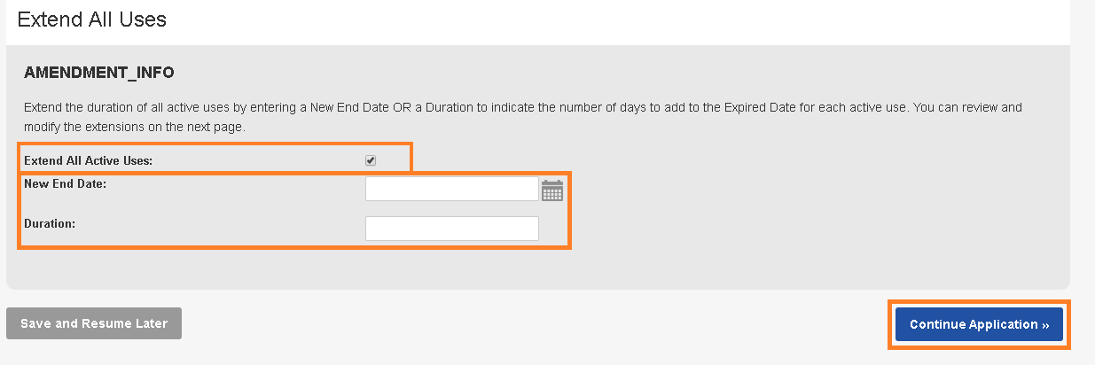Image resolution: width=1095 pixels, height=365 pixels.
Task: Click "modify the extensions on the next page" text
Action: click(133, 127)
